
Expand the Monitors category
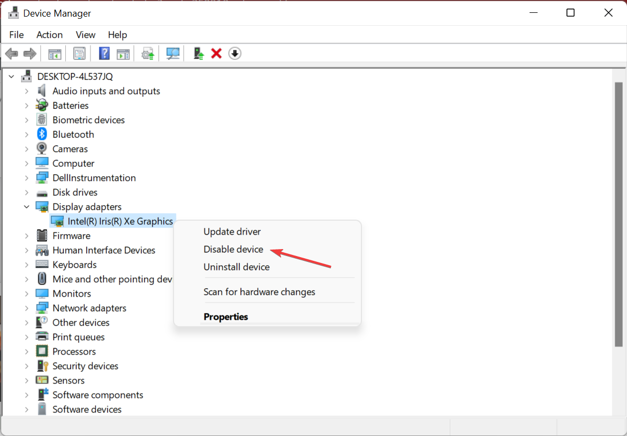27,294
